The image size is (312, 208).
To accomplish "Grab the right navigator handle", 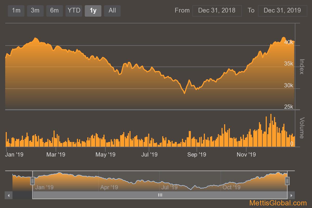I will pyautogui.click(x=287, y=181).
